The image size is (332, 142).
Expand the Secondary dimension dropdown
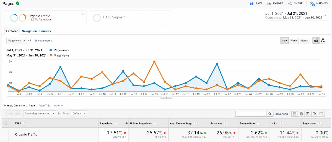(x=39, y=113)
